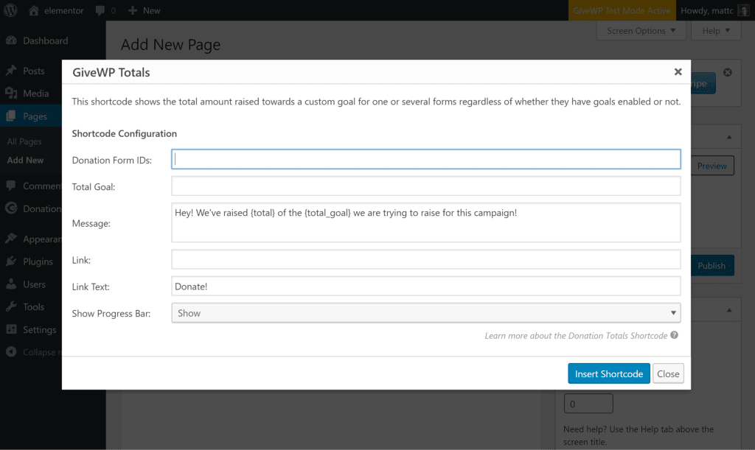The height and width of the screenshot is (450, 755).
Task: Collapse the Publish metabox arrow
Action: (729, 137)
